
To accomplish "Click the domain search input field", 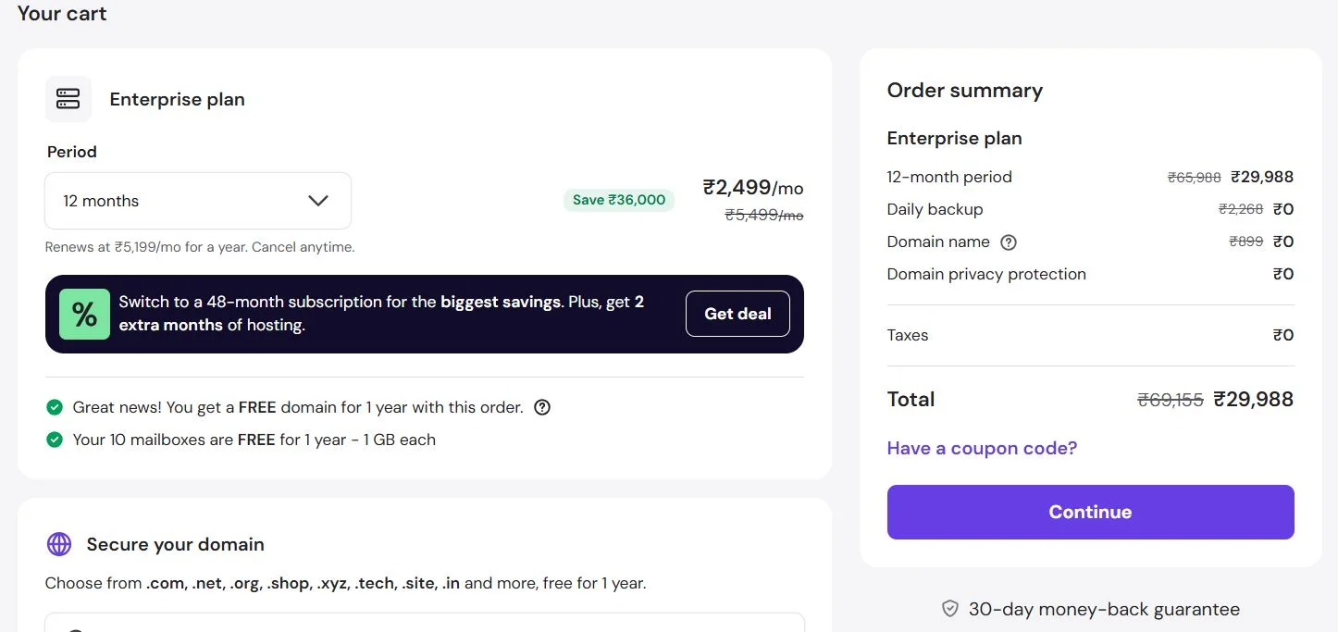I will point(425,622).
